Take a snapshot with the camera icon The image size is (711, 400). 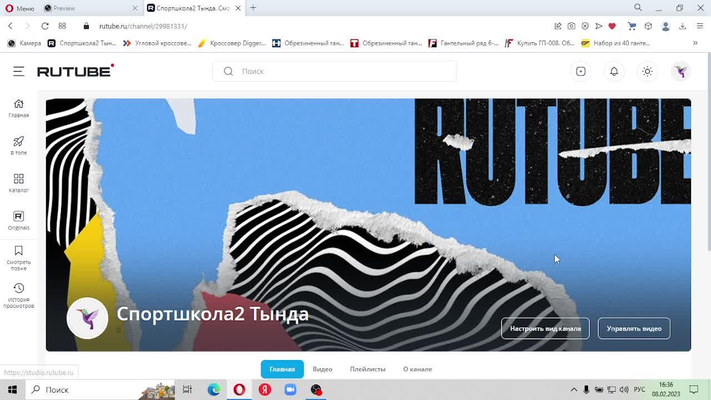572,26
